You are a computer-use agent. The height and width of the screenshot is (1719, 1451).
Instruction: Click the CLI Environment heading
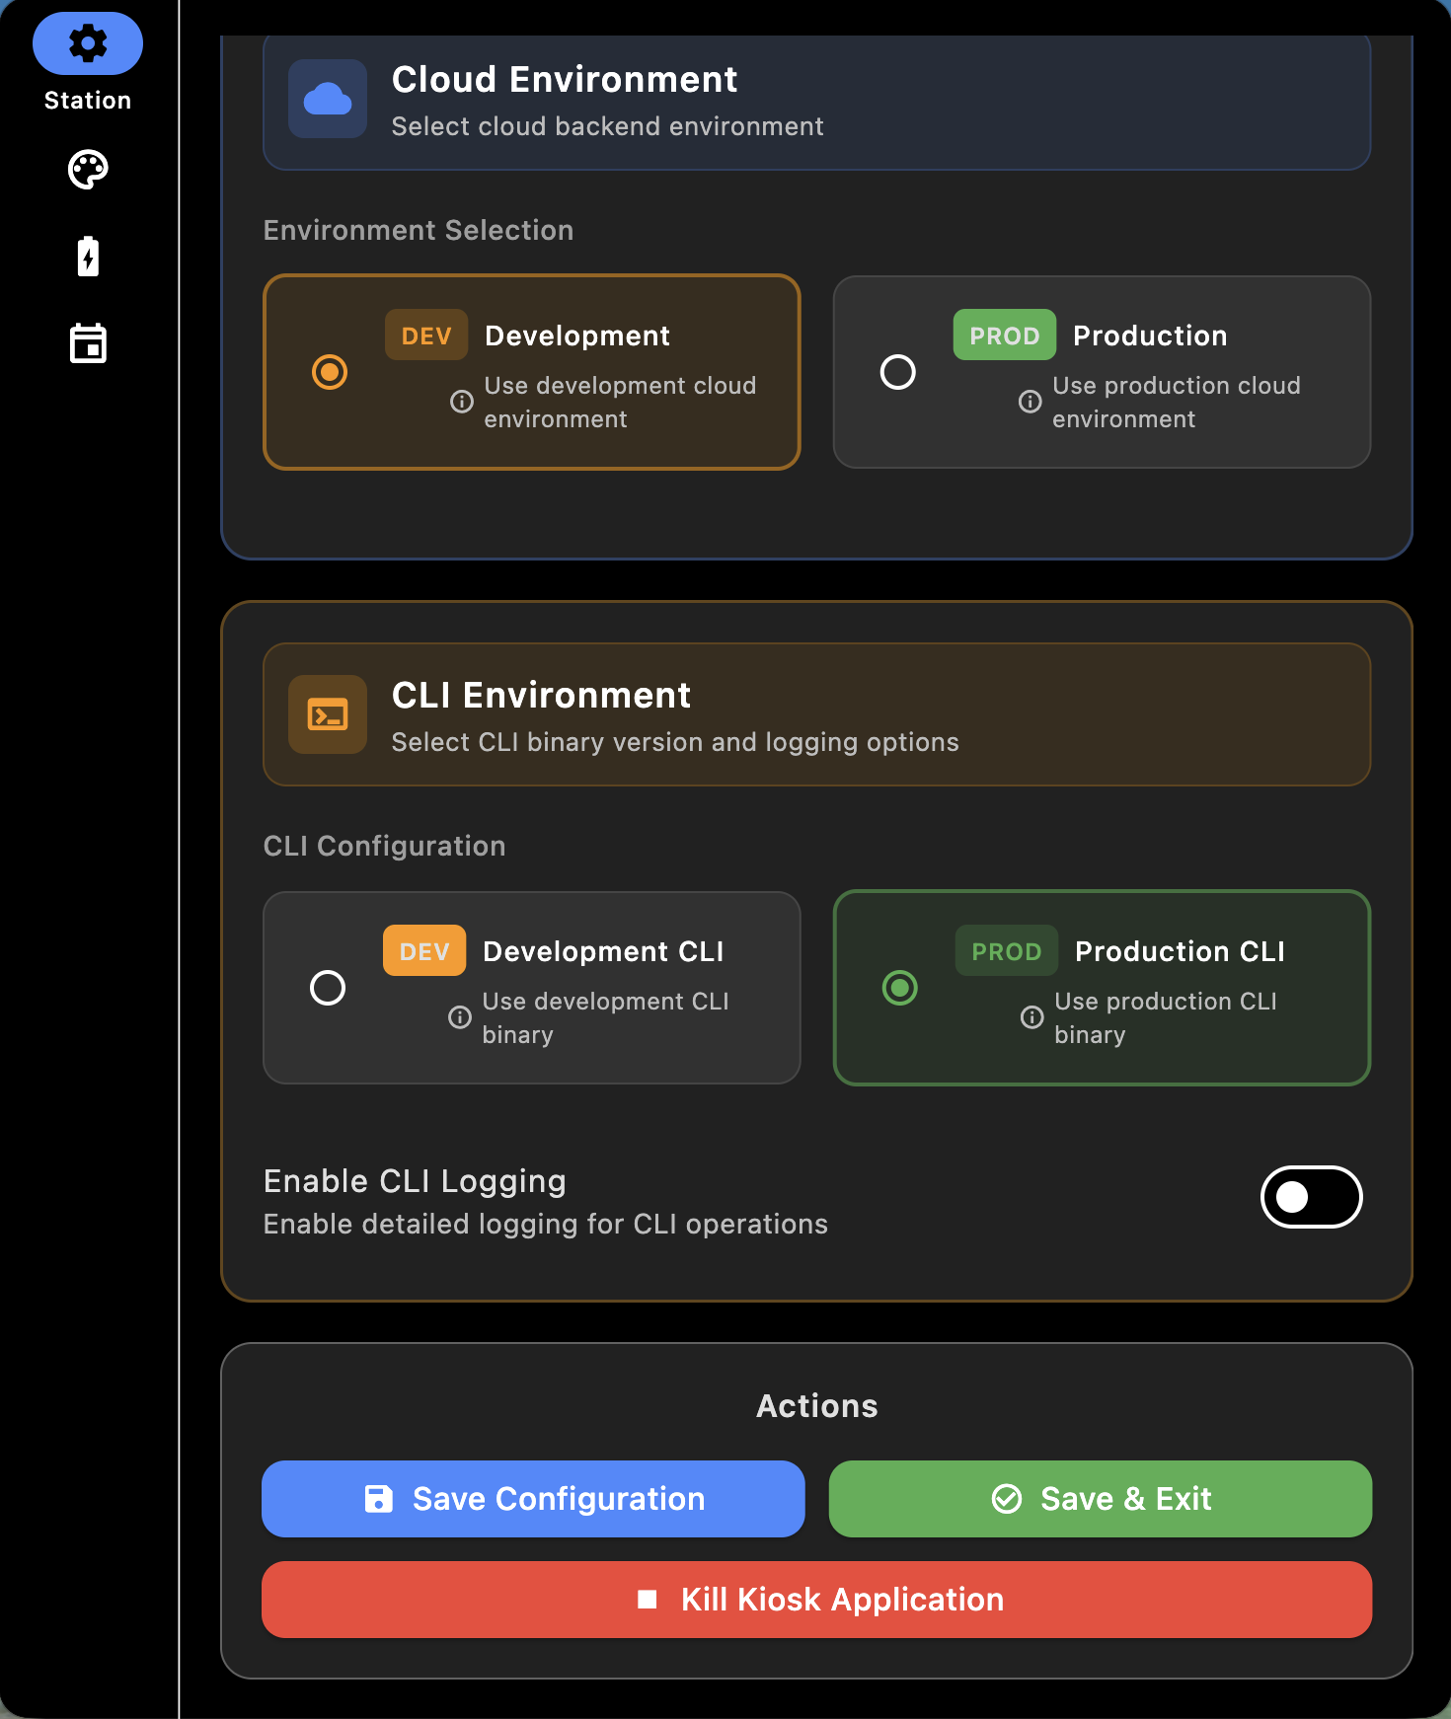click(x=541, y=695)
